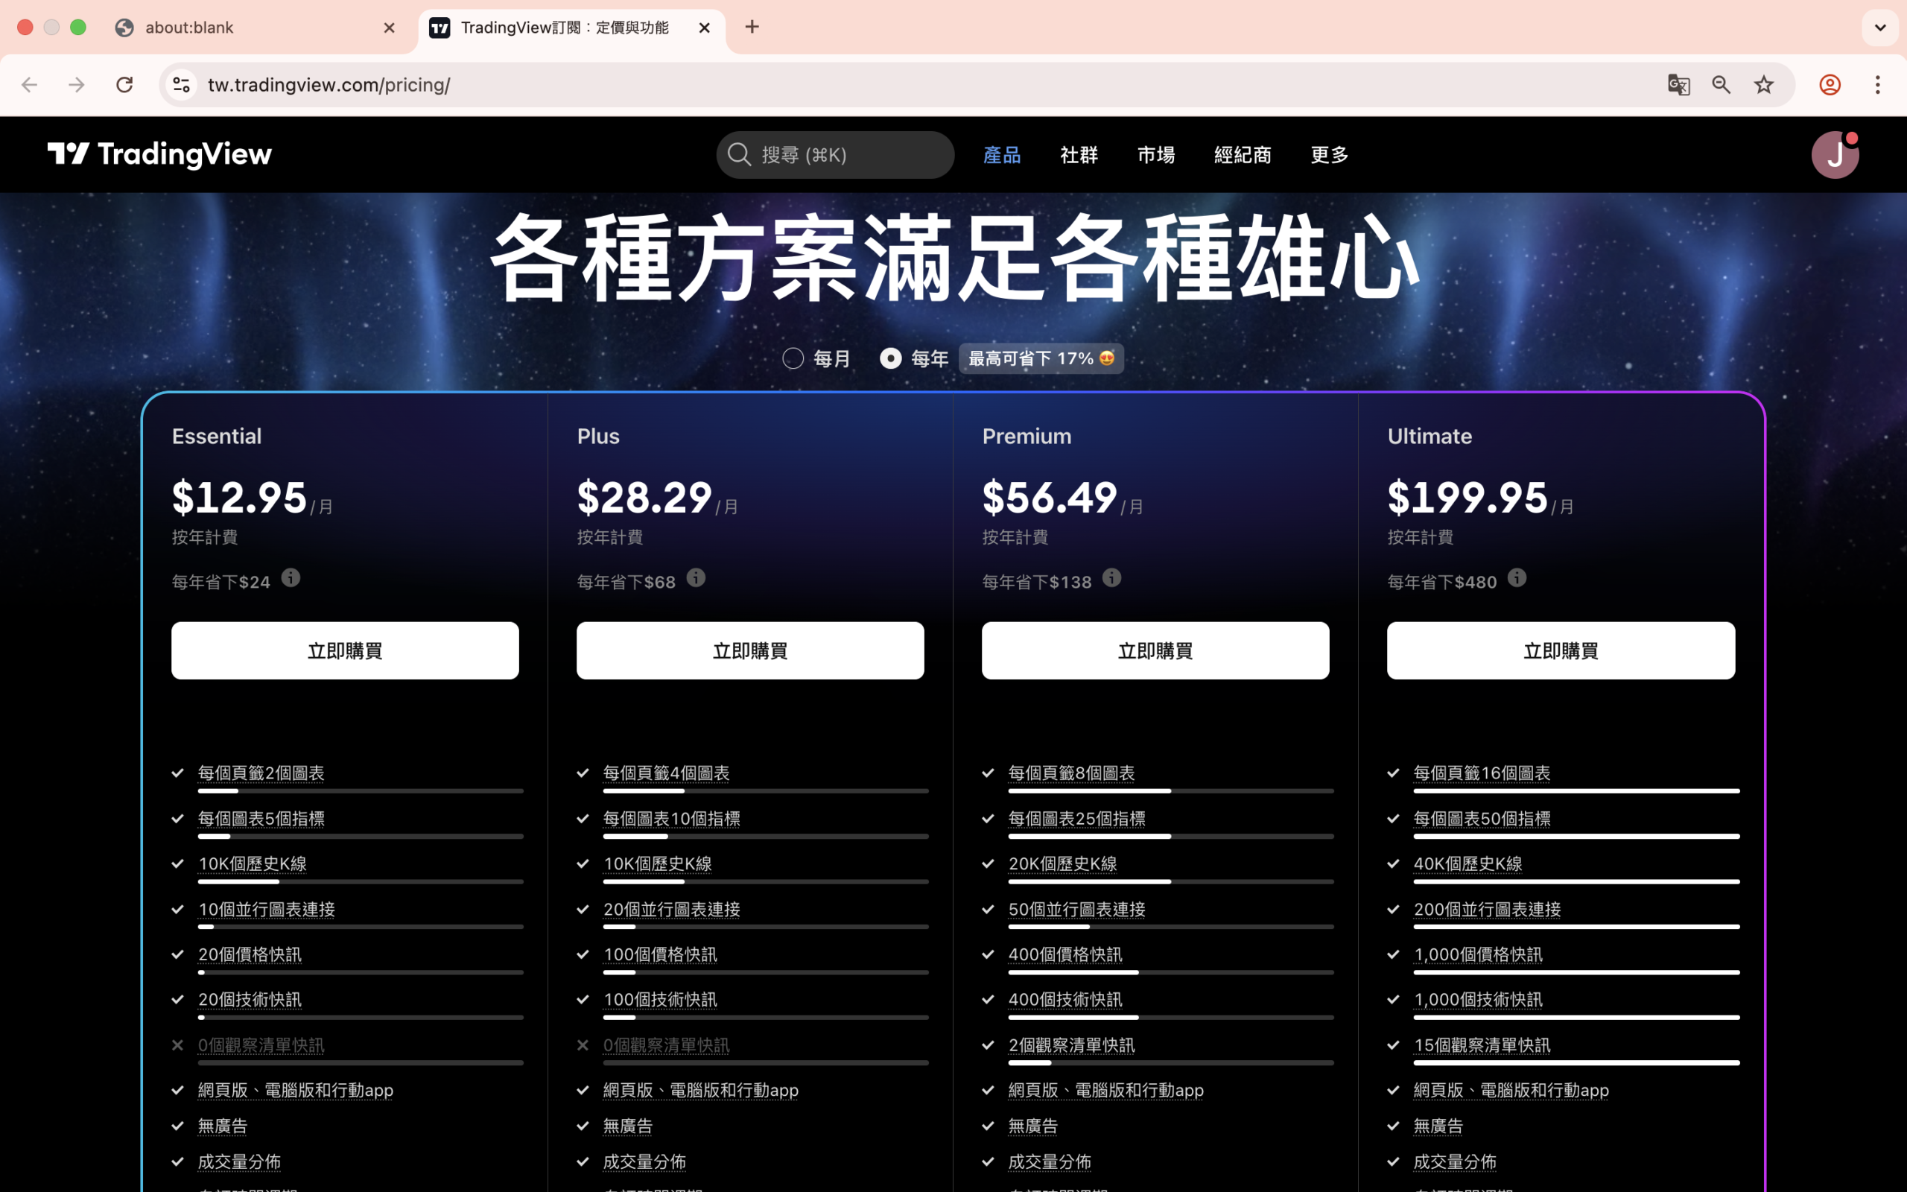
Task: Click the browser reload icon
Action: click(124, 84)
